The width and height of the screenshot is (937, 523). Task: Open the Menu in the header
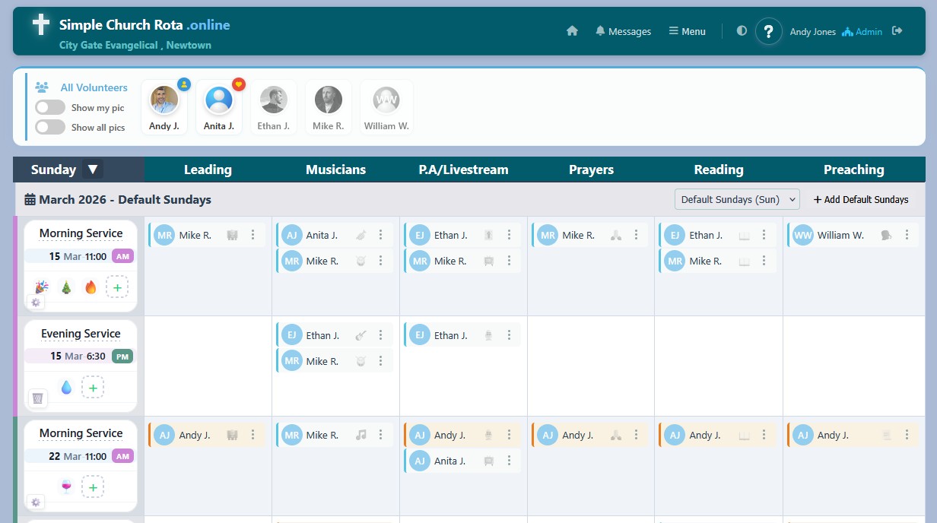point(687,31)
